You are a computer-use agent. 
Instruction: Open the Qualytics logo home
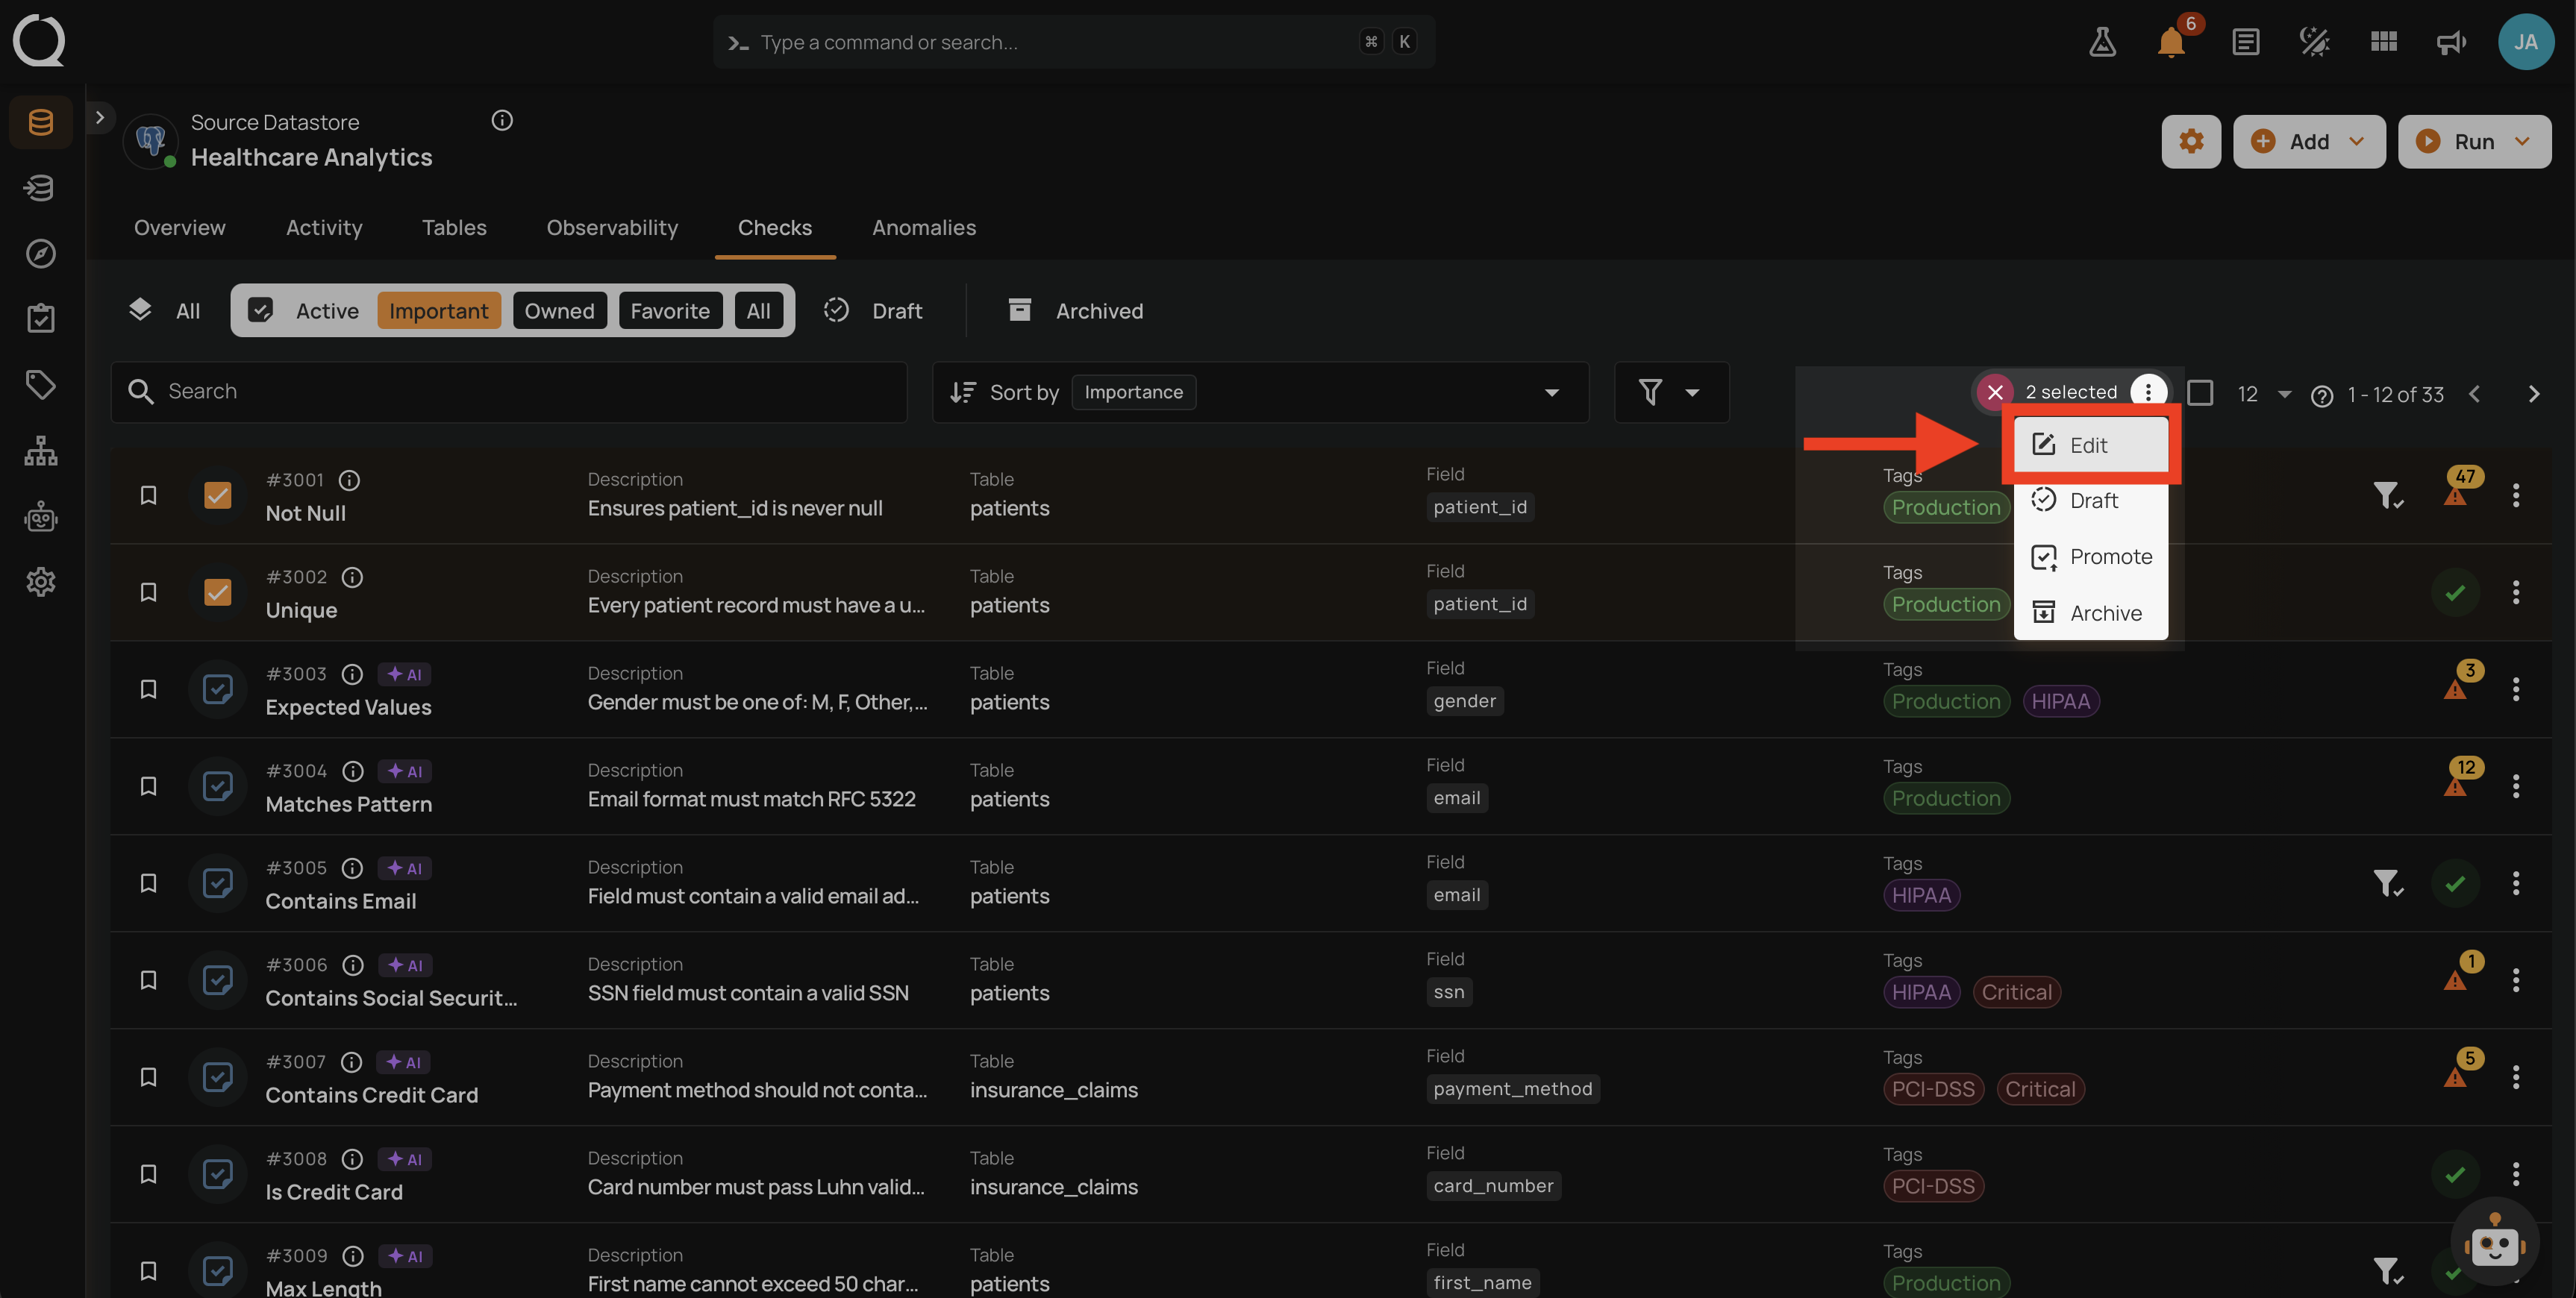tap(39, 40)
